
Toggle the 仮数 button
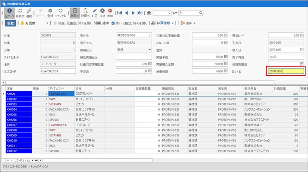(x=11, y=23)
